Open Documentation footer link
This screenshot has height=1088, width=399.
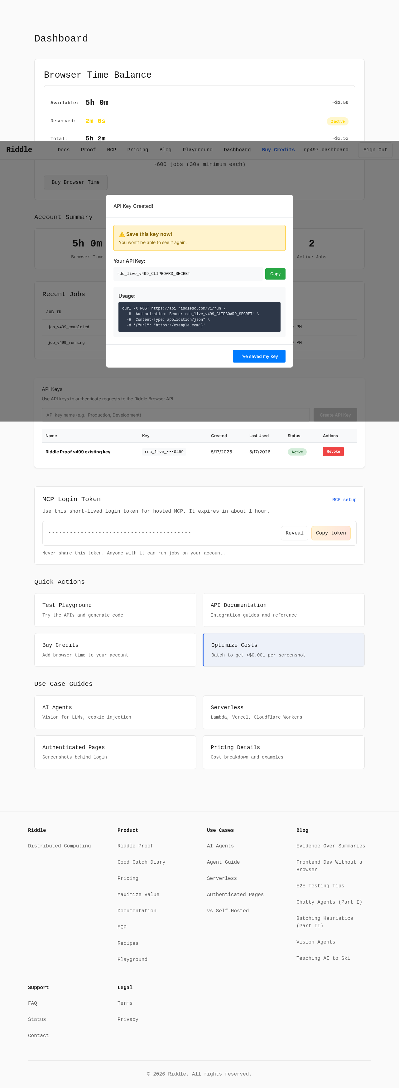[x=137, y=910]
